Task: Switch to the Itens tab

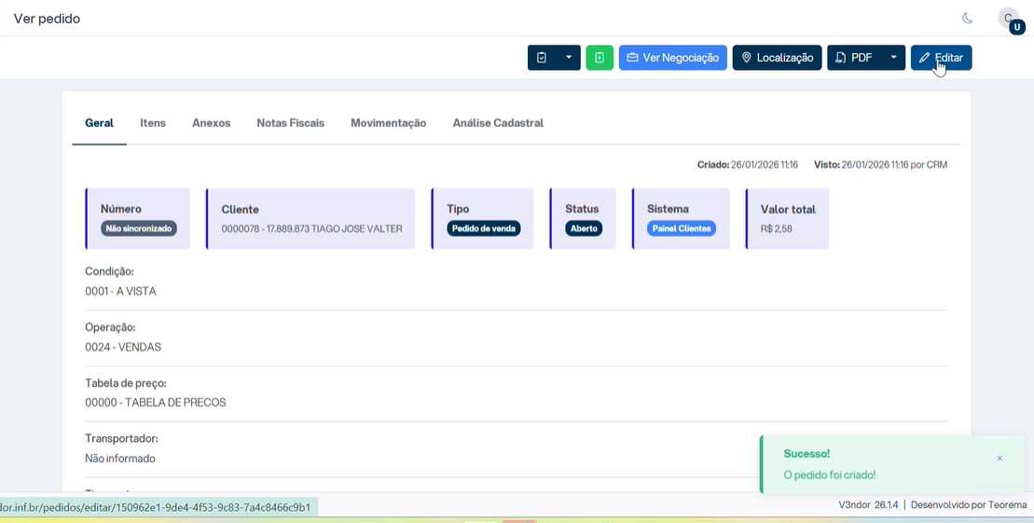Action: (153, 123)
